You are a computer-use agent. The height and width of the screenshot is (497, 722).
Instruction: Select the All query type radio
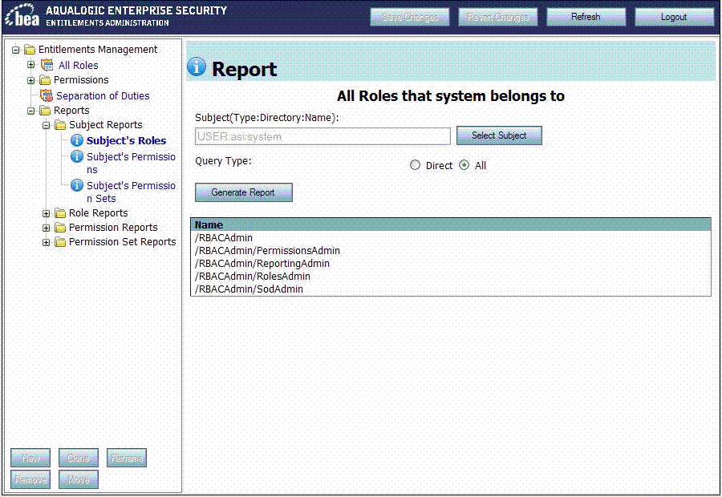(x=464, y=165)
